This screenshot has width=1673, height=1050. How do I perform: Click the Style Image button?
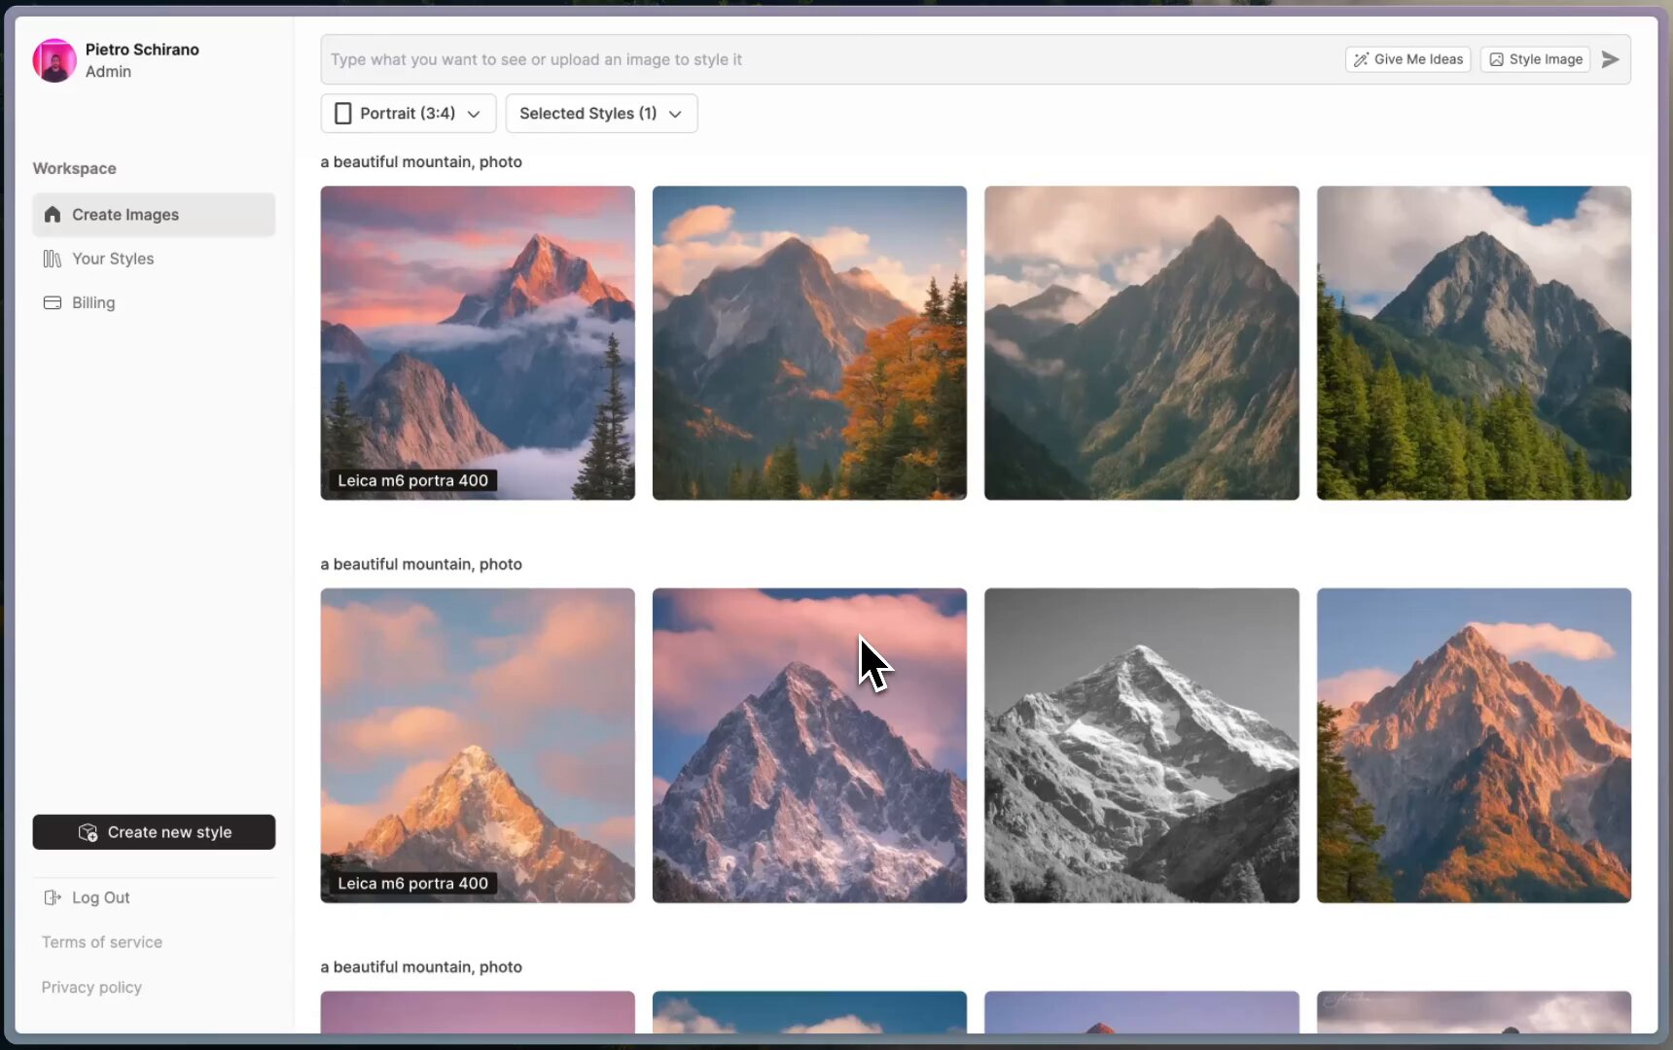[x=1535, y=59]
